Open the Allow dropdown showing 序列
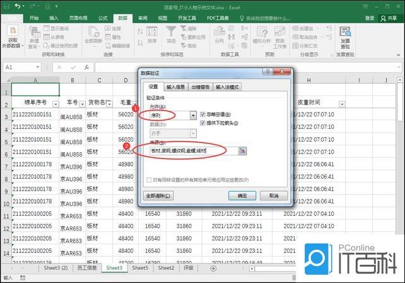The image size is (405, 283). pos(193,115)
